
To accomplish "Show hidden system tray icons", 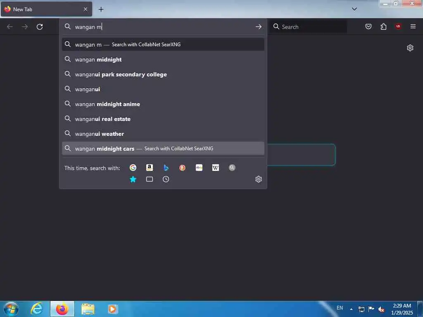I will click(351, 309).
